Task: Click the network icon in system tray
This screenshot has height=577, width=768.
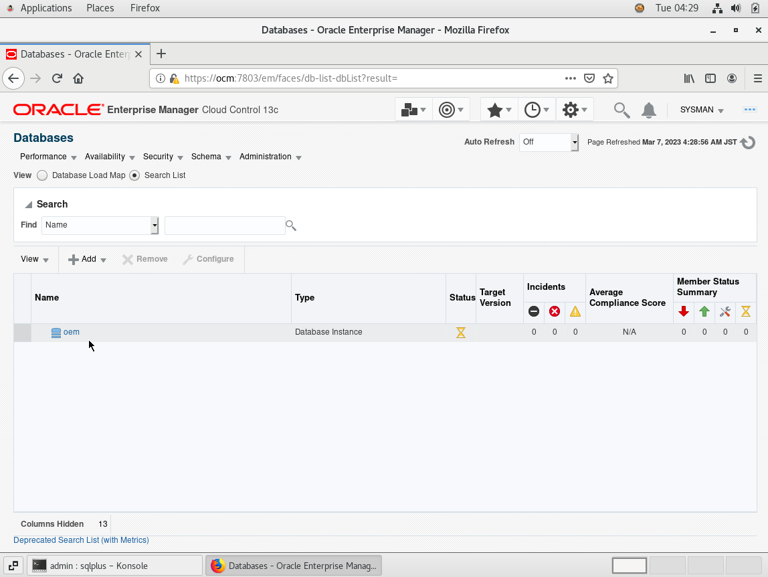Action: (x=717, y=8)
